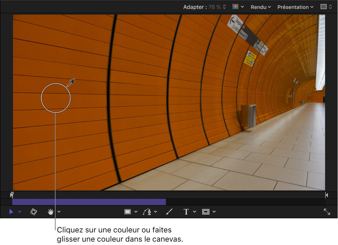Activate the Text tool

[186, 212]
